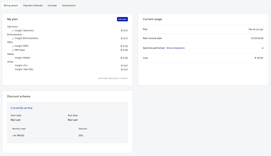Click the Edit plan button
The image size is (271, 156).
pyautogui.click(x=123, y=19)
